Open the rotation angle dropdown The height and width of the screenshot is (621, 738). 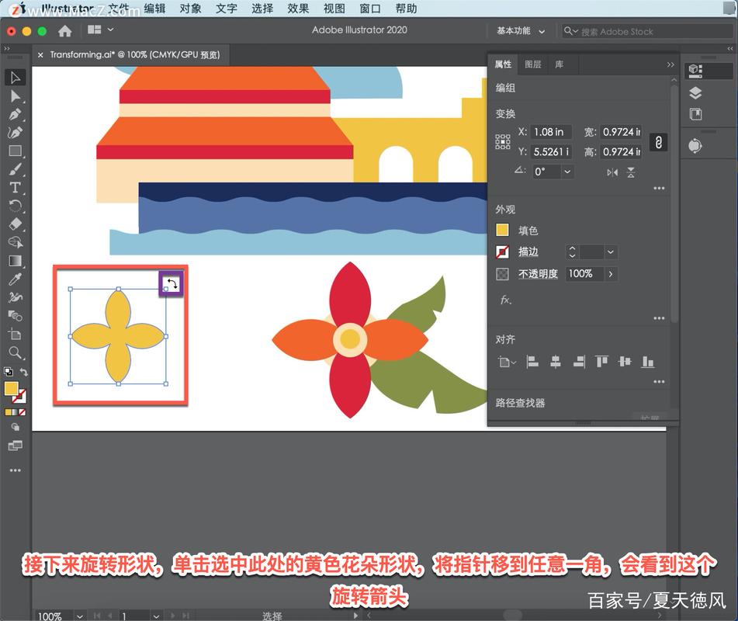click(x=567, y=172)
